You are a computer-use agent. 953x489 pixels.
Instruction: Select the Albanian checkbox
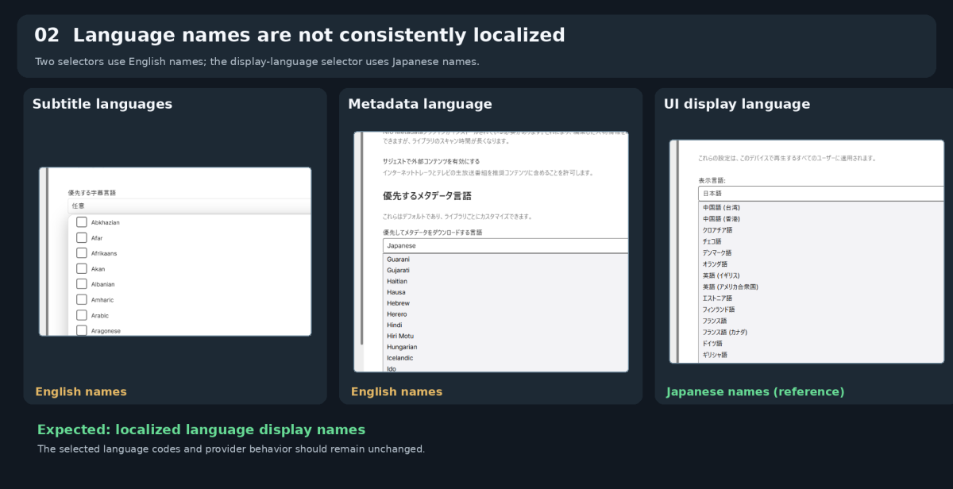click(x=82, y=284)
